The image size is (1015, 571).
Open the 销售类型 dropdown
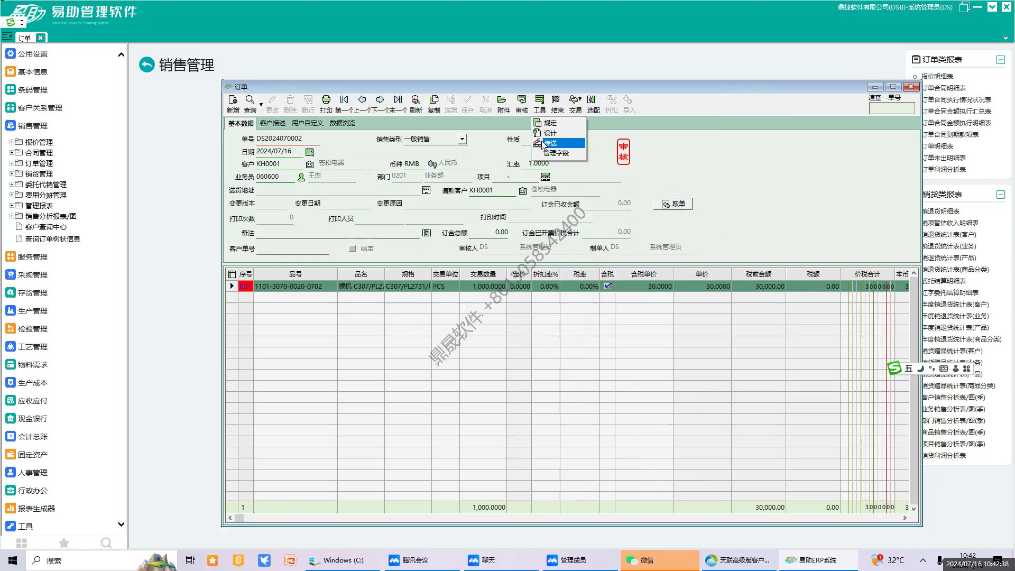tap(462, 139)
